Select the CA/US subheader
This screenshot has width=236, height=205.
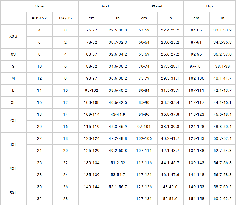[66, 18]
